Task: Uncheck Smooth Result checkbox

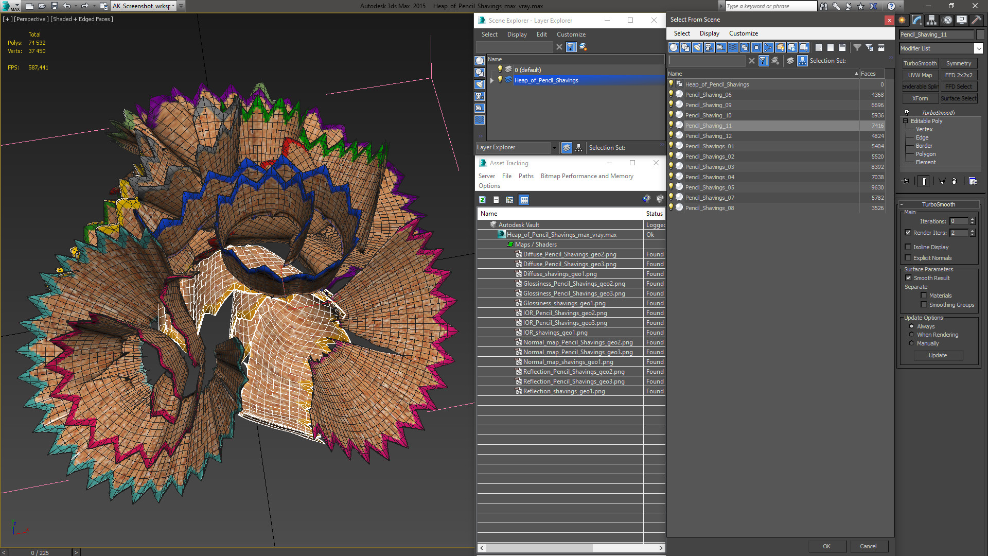Action: pyautogui.click(x=908, y=278)
